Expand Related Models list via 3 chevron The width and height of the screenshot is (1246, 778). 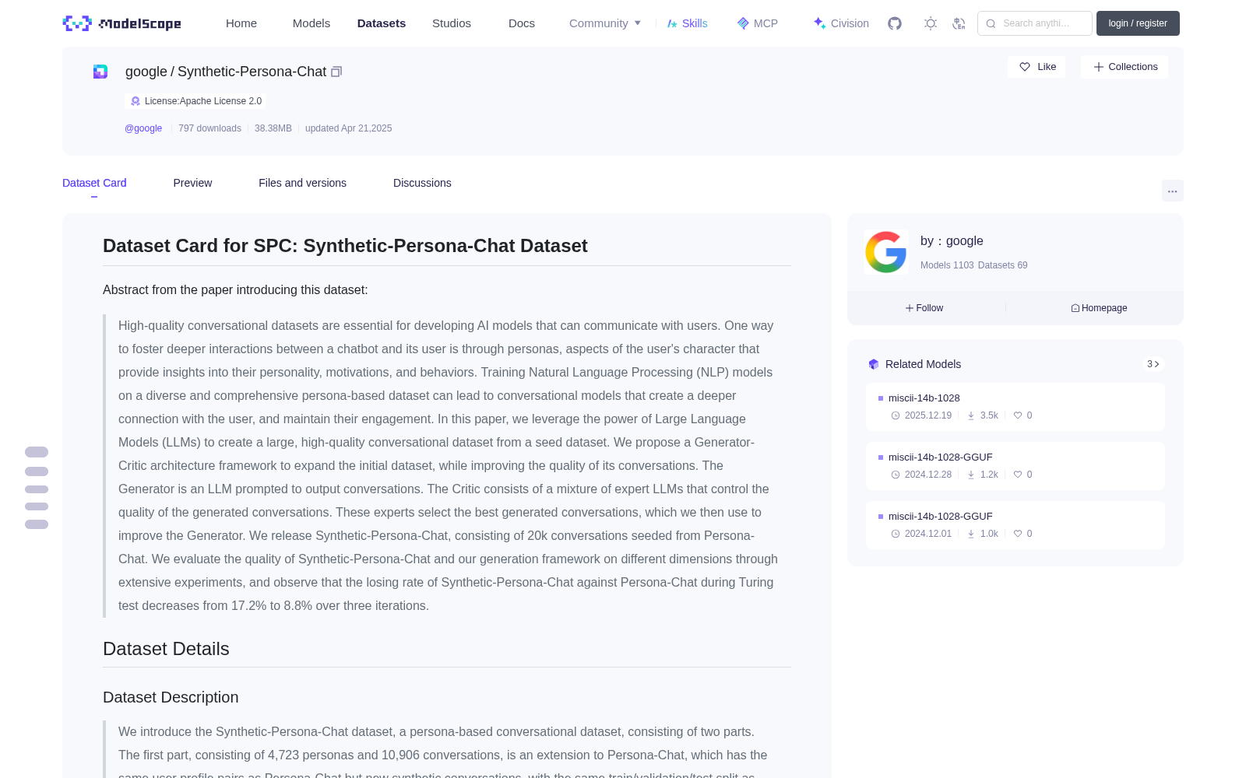1153,364
